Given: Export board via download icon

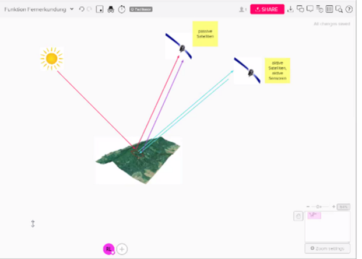Looking at the screenshot, I should (291, 9).
